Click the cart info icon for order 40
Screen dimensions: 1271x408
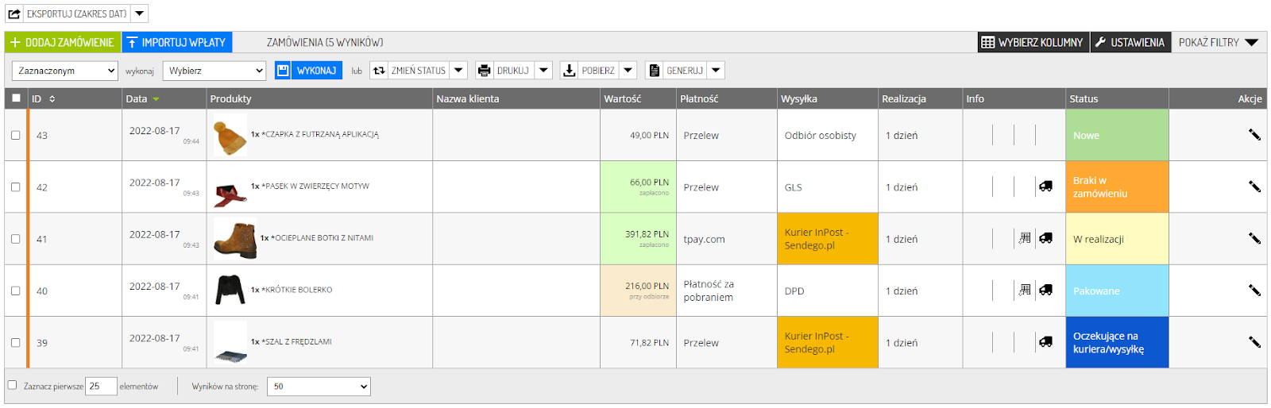1025,291
